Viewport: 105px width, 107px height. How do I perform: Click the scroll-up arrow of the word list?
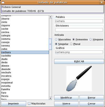(50, 17)
